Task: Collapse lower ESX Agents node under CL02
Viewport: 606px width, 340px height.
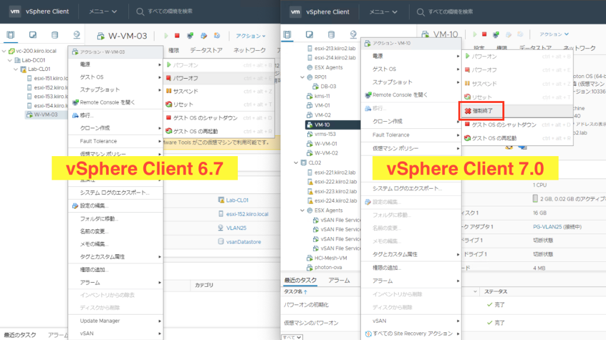Action: pyautogui.click(x=302, y=211)
